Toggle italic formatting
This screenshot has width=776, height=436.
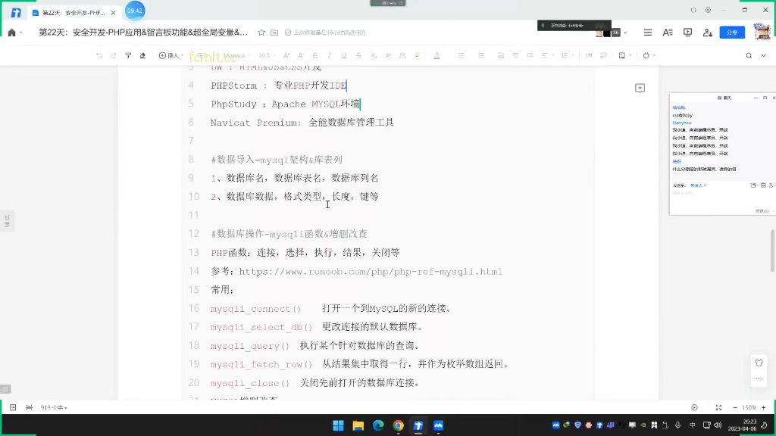(330, 55)
